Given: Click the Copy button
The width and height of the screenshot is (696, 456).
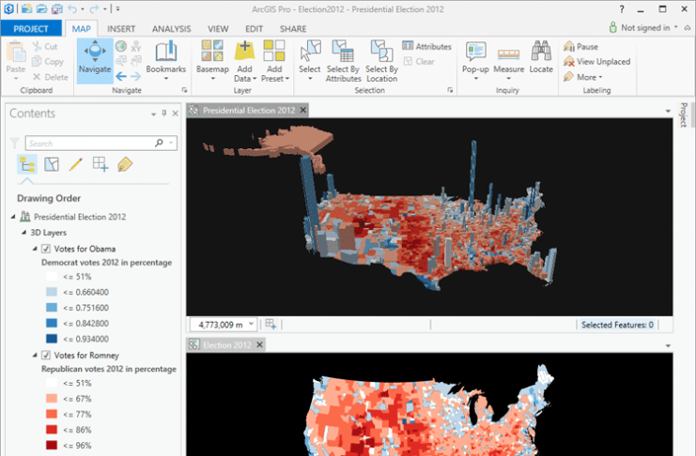Looking at the screenshot, I should click(x=48, y=62).
